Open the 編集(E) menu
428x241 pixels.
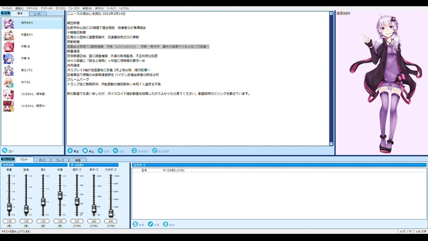pyautogui.click(x=19, y=8)
